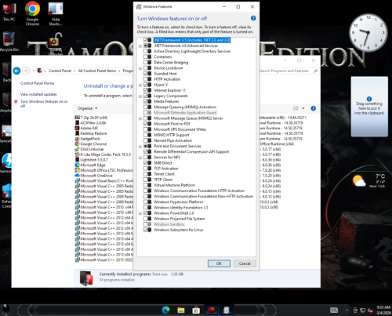392x316 pixels.
Task: Enable Telnet Client feature
Action: [146, 174]
